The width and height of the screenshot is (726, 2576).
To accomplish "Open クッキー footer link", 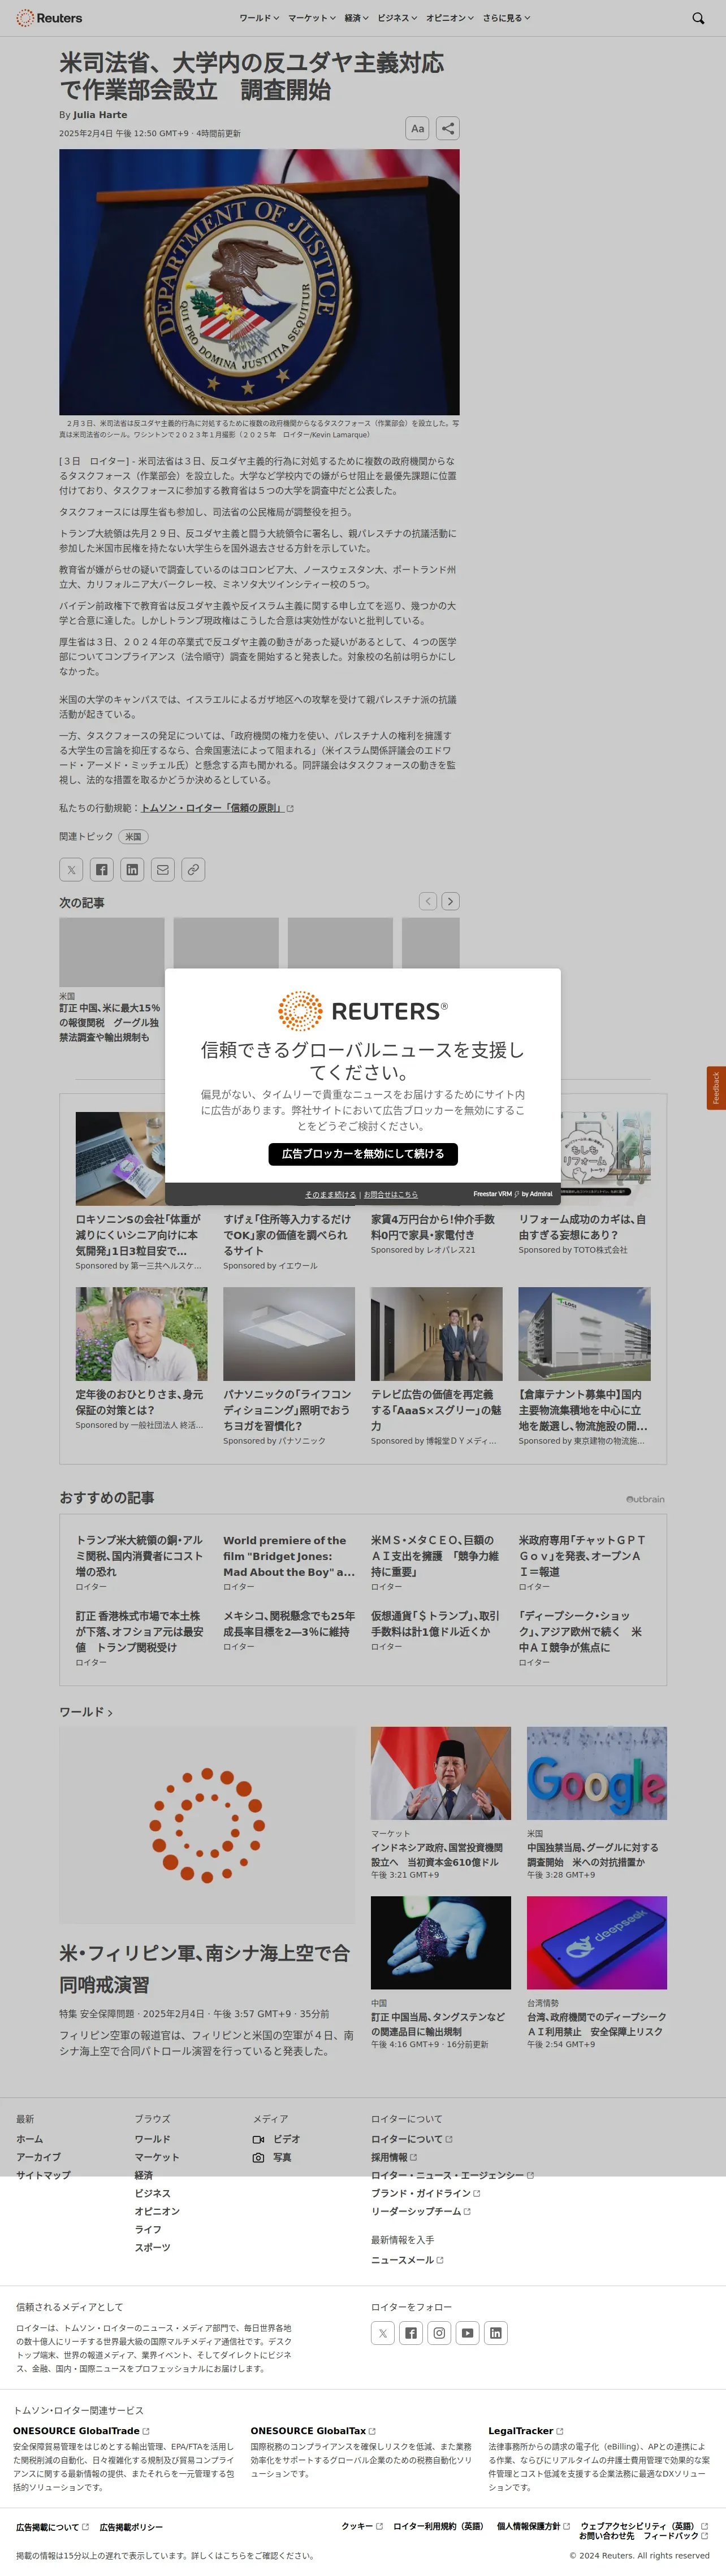I will click(362, 2526).
